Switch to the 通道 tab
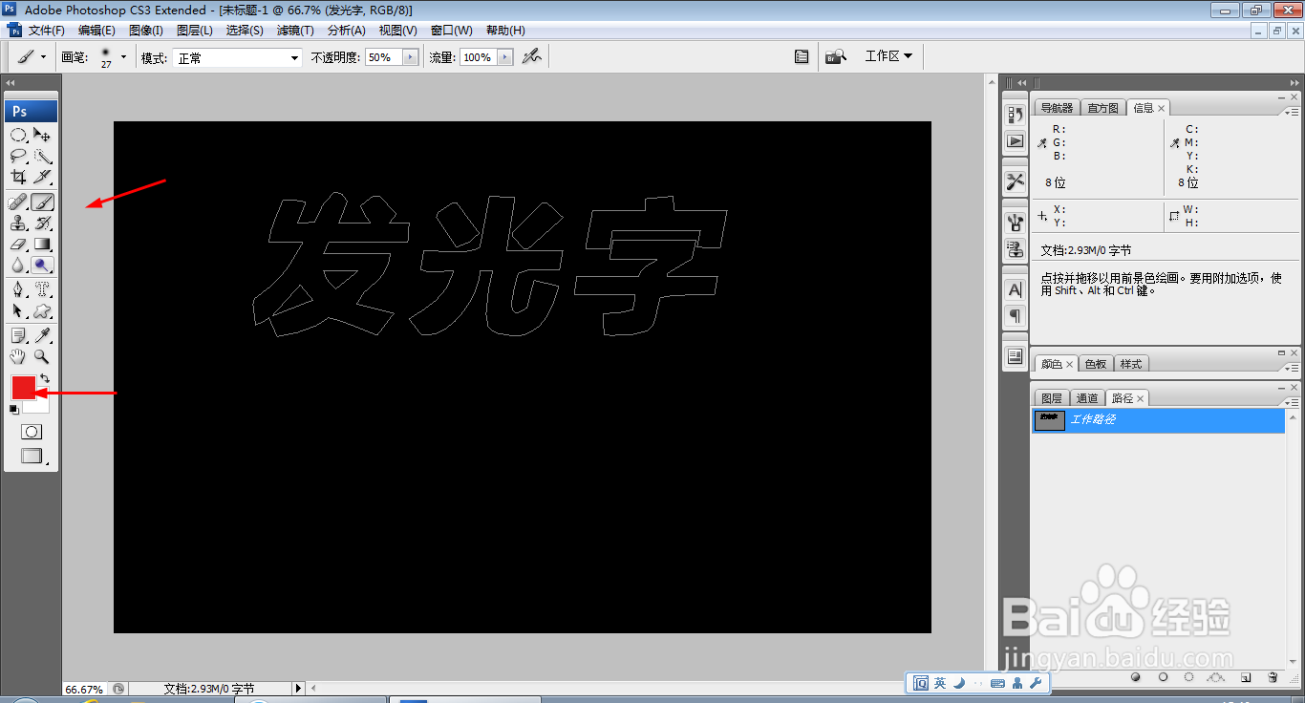This screenshot has height=703, width=1305. coord(1087,397)
